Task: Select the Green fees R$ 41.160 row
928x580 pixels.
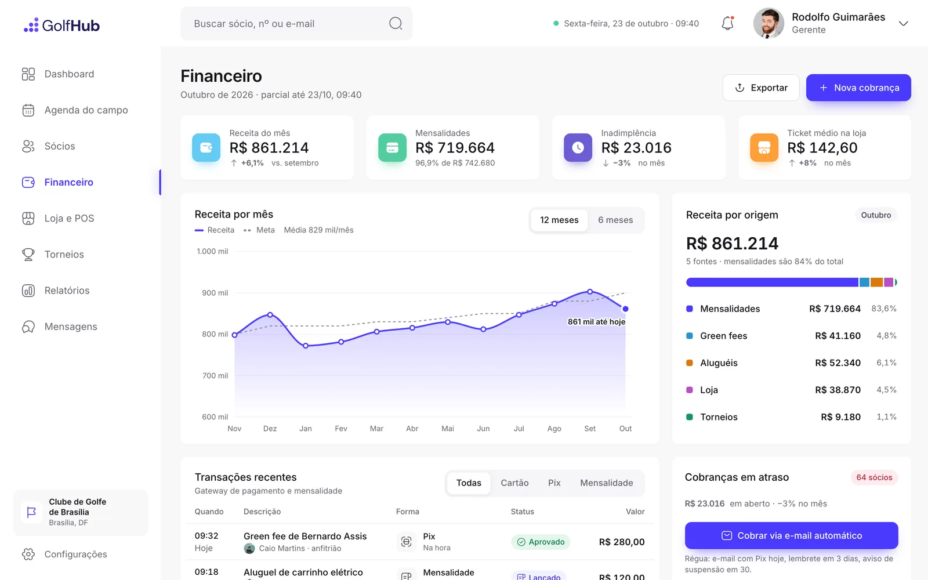Action: 791,336
